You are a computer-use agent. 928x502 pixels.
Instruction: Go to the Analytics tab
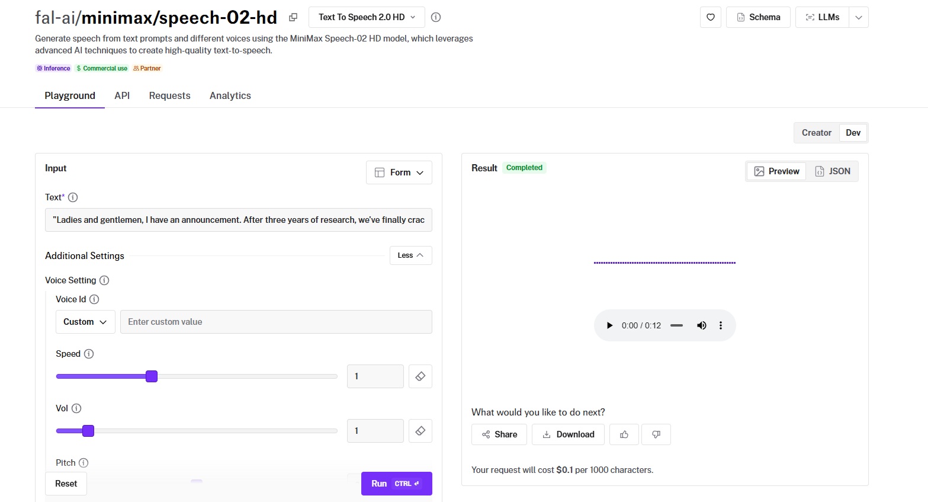(x=230, y=95)
